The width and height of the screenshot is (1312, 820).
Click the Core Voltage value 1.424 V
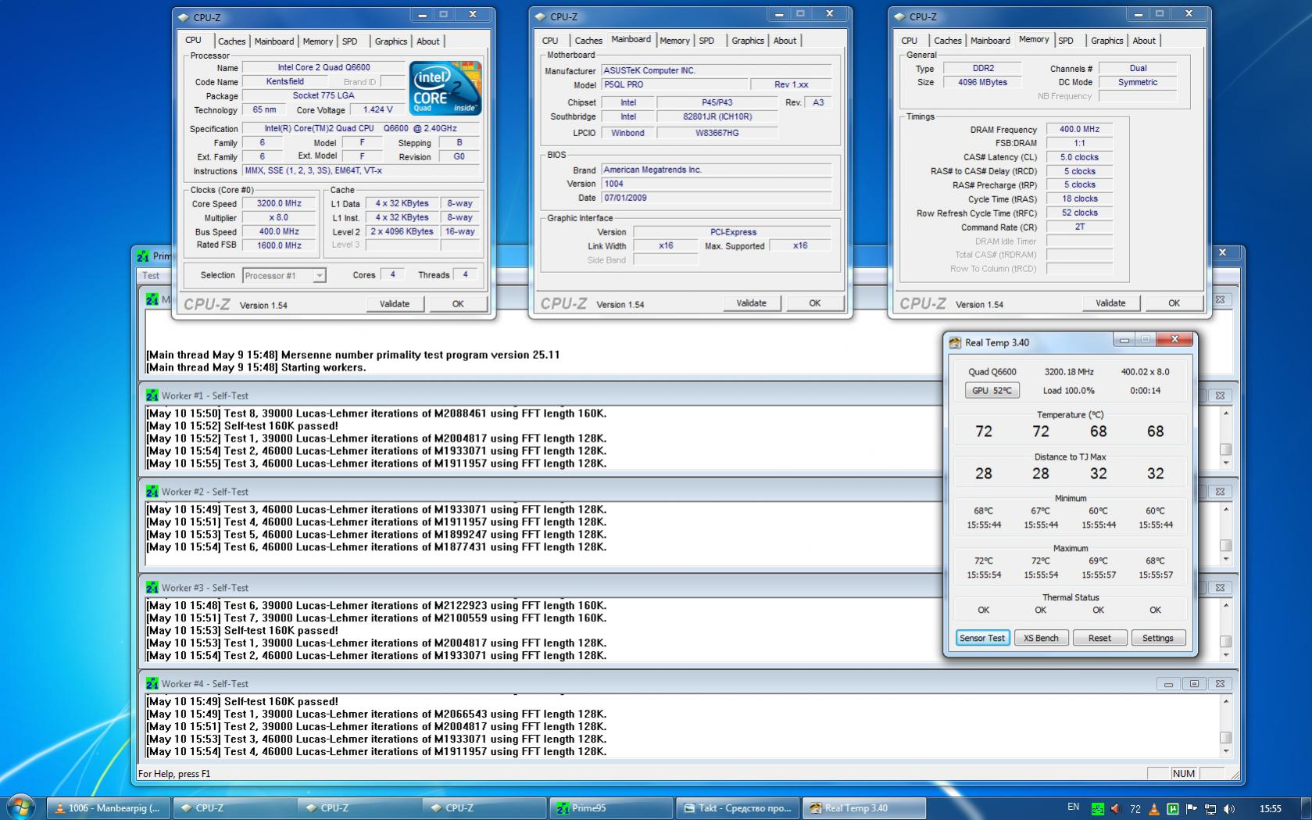(377, 110)
